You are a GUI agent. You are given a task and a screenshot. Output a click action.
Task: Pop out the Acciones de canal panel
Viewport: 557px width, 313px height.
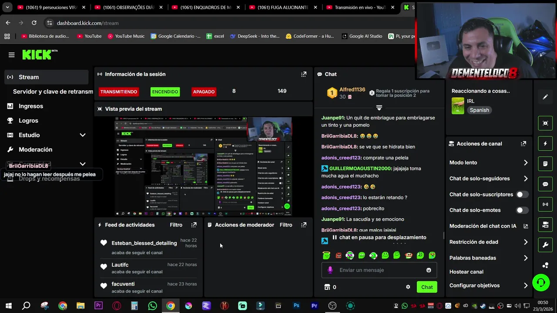[x=523, y=143]
